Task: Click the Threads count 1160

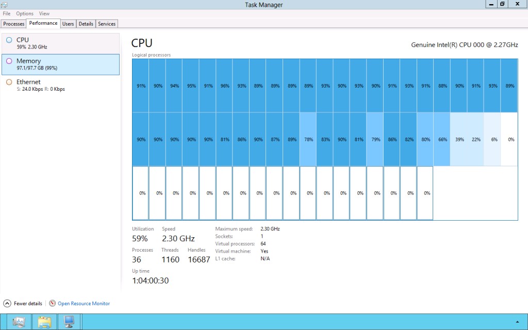Action: point(170,260)
